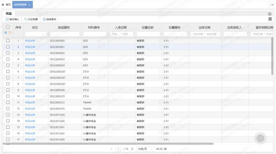Click the round floating button
276x154 pixels.
(260, 138)
